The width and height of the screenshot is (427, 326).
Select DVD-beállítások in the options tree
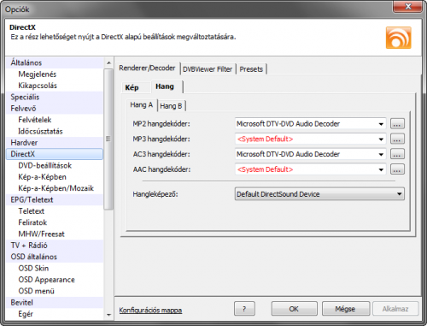pos(55,165)
